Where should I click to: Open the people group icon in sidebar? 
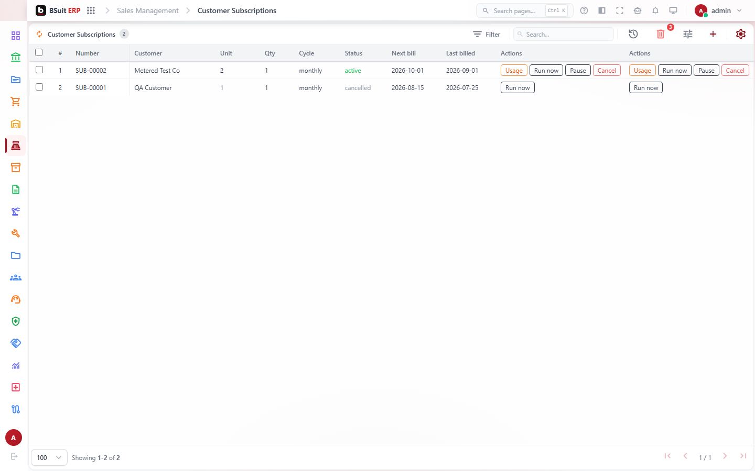[16, 277]
